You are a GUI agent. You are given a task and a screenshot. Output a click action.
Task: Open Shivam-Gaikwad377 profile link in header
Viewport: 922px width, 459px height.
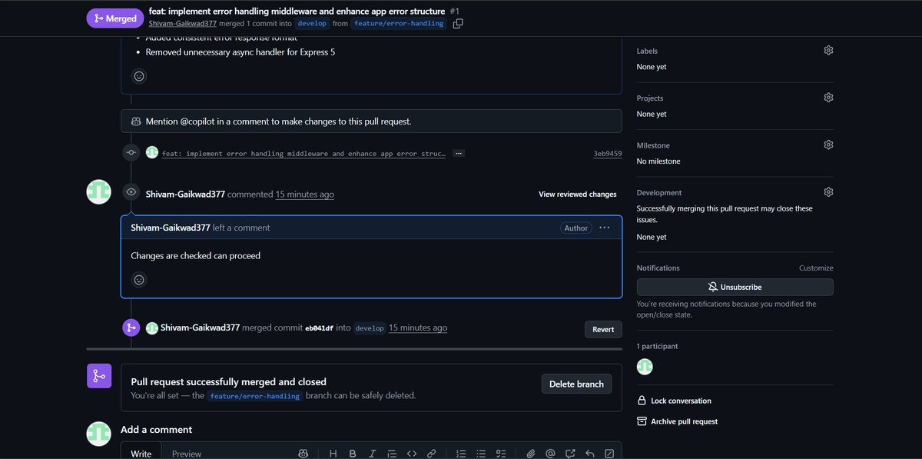pyautogui.click(x=183, y=24)
